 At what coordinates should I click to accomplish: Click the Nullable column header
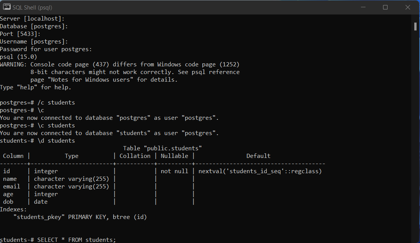tap(174, 156)
